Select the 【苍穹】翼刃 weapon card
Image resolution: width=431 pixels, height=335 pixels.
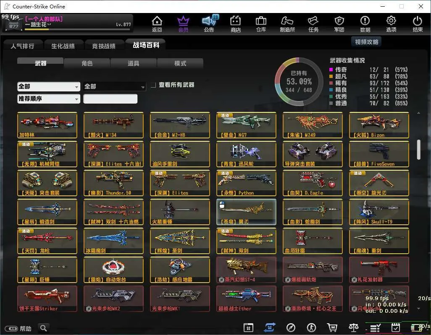click(x=246, y=212)
